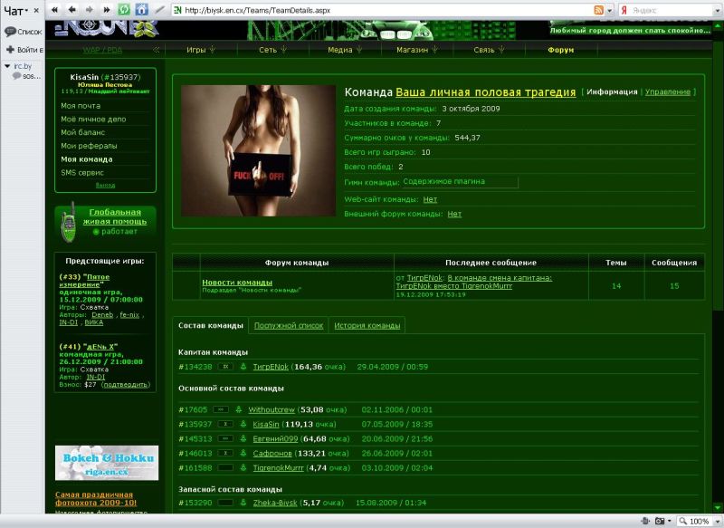The width and height of the screenshot is (724, 528).
Task: Open SMS сервис in the sidebar
Action: (82, 173)
